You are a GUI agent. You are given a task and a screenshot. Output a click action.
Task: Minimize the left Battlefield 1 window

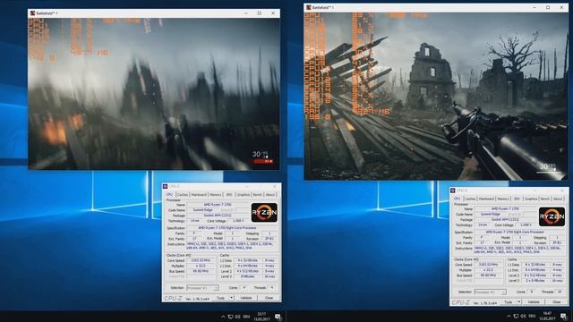tap(246, 13)
